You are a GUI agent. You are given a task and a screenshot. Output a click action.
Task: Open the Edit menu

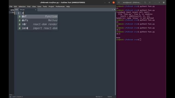[x=15, y=7]
